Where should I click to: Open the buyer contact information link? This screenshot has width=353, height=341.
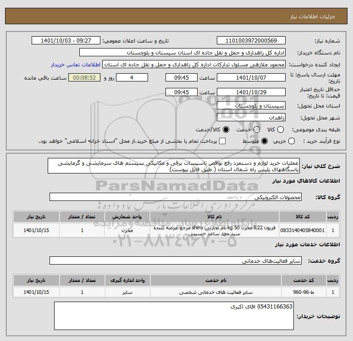[76, 65]
